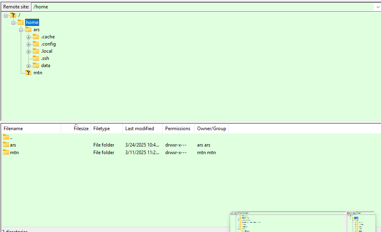Expand the .local folder node
Image resolution: width=381 pixels, height=232 pixels.
point(29,52)
